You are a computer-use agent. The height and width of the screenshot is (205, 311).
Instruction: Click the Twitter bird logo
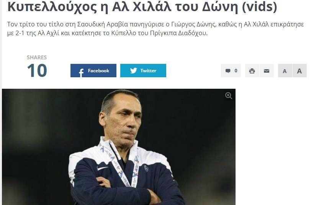point(134,70)
